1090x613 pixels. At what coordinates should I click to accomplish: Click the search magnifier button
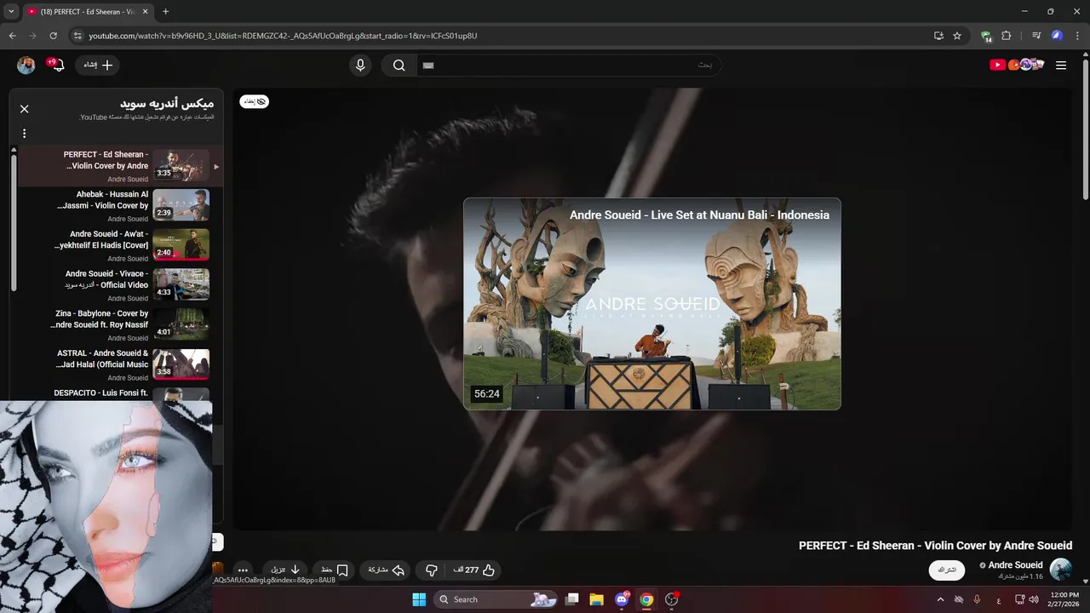click(399, 66)
